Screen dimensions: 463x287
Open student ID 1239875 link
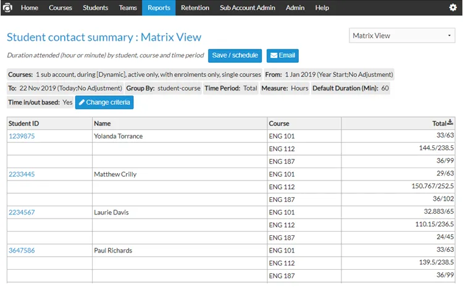pos(22,136)
